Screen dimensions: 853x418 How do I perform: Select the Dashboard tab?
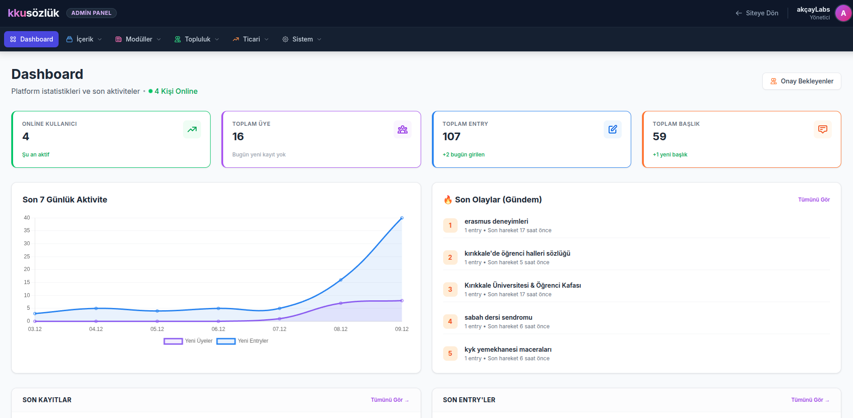click(x=32, y=39)
